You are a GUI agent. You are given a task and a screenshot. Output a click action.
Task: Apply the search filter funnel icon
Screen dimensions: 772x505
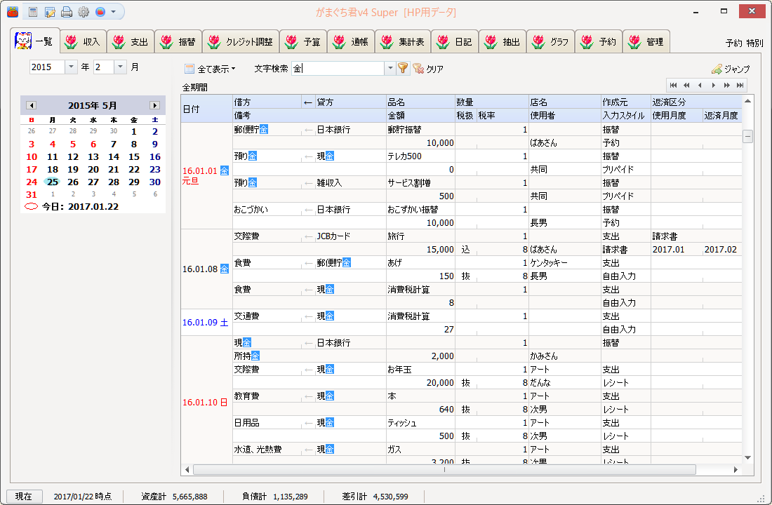(403, 68)
